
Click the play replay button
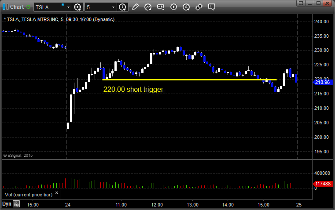click(x=173, y=7)
